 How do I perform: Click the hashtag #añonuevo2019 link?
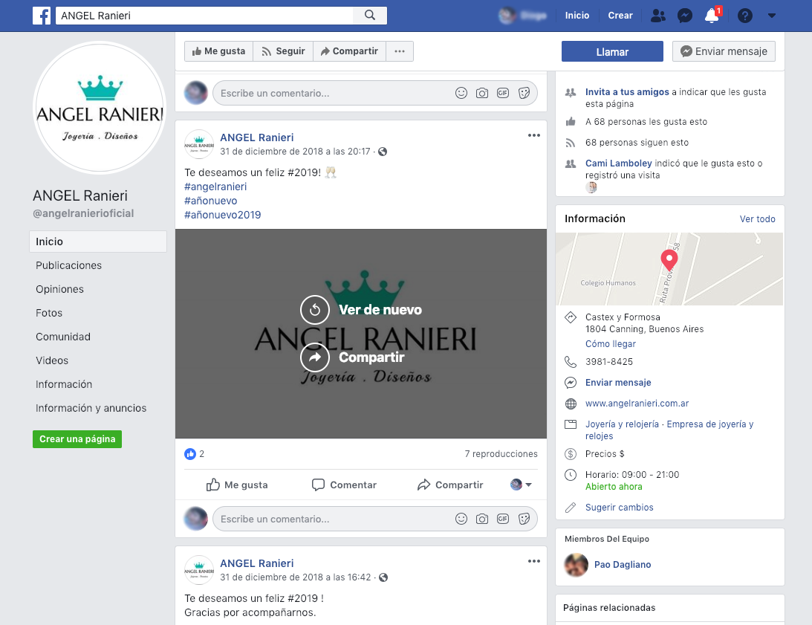223,215
